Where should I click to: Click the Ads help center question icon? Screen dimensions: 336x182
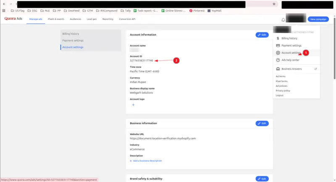[278, 60]
